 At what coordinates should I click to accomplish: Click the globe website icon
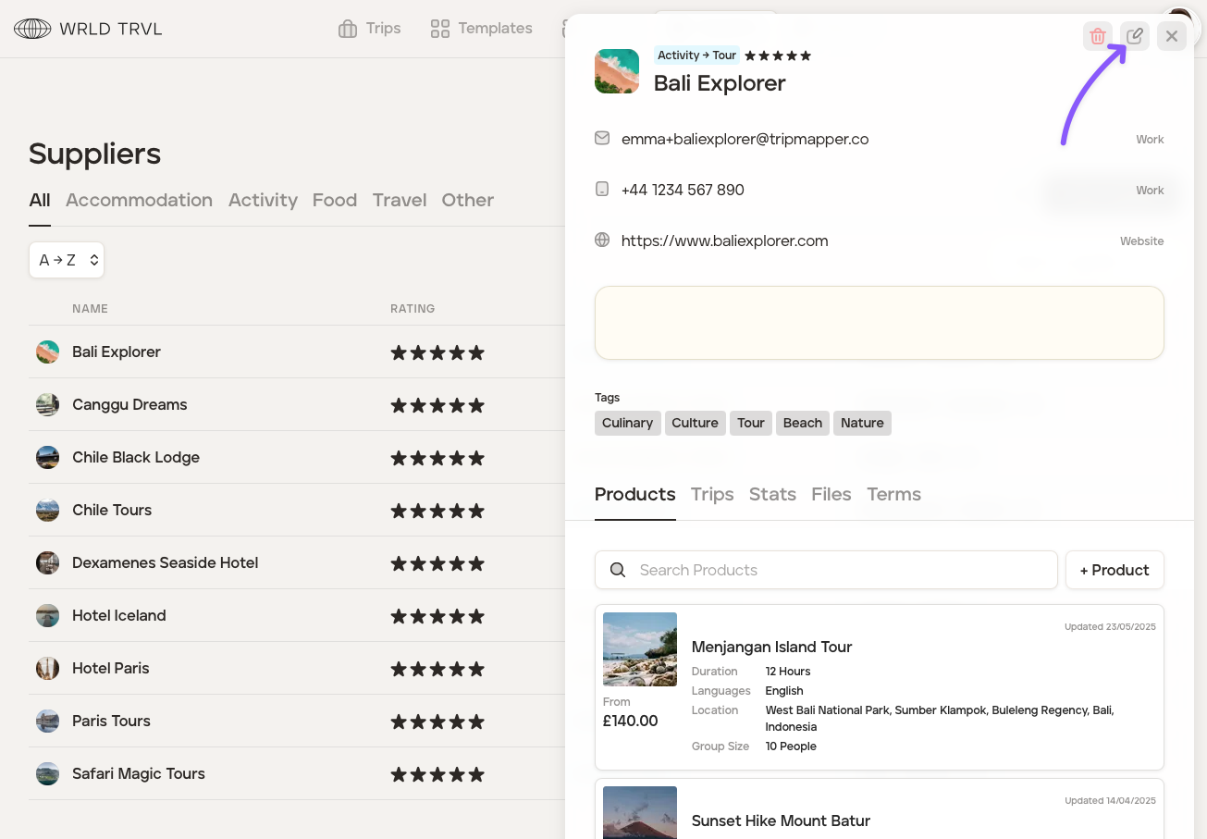click(x=602, y=241)
